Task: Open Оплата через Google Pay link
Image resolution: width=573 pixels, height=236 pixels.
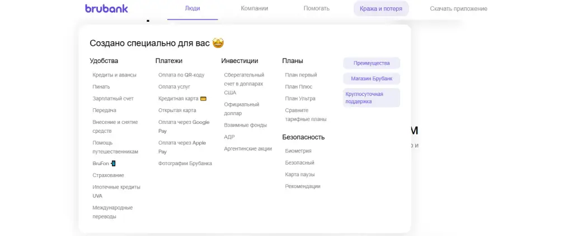Action: click(184, 127)
